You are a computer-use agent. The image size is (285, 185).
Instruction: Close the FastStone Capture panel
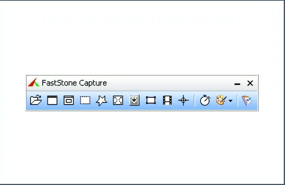click(x=250, y=83)
